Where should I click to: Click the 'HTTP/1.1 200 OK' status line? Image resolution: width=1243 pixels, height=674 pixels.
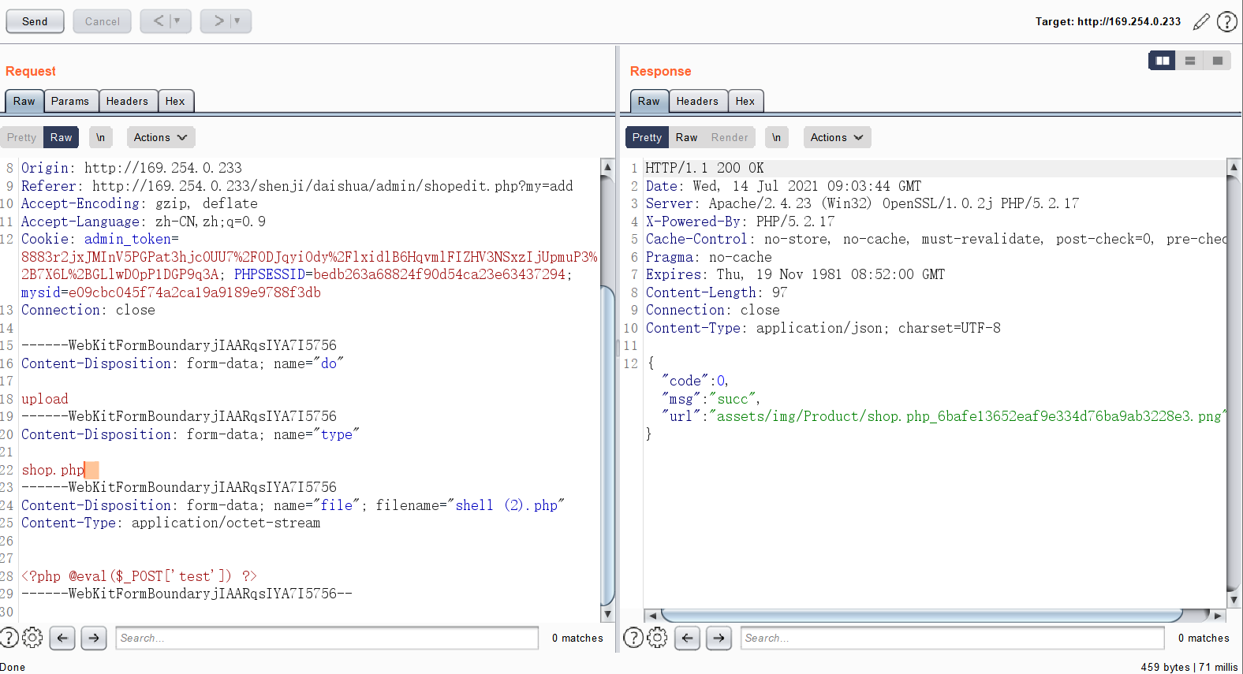click(x=704, y=168)
